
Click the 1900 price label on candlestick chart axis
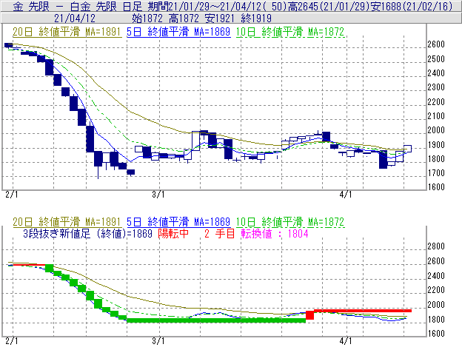coord(436,145)
